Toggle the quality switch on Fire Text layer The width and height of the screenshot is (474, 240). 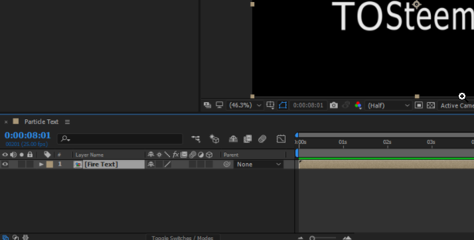pos(167,164)
